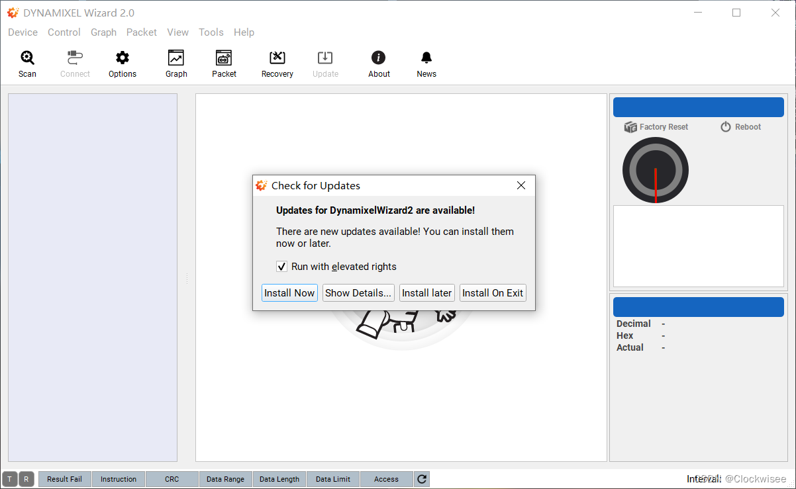
Task: Open the Tools menu
Action: (211, 32)
